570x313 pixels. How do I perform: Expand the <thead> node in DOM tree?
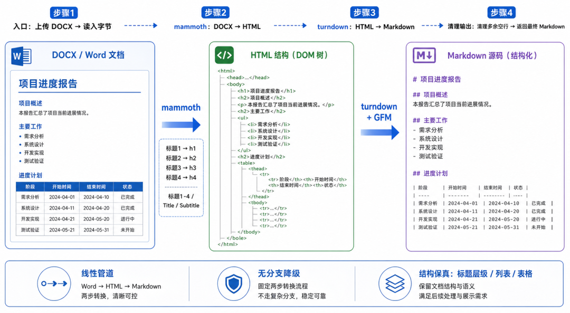tap(258, 169)
